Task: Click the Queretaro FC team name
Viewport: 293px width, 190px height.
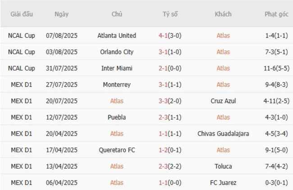Action: pyautogui.click(x=117, y=150)
